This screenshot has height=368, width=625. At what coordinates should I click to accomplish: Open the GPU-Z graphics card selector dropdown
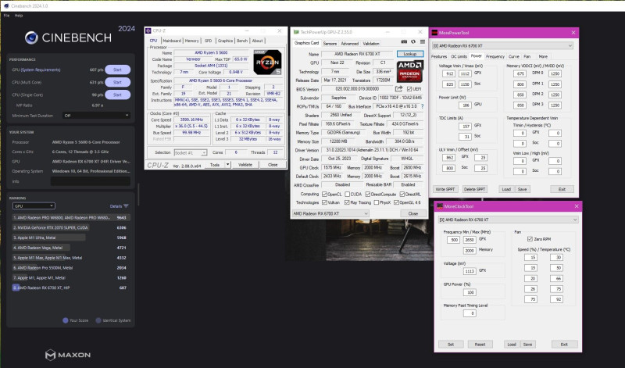[330, 214]
